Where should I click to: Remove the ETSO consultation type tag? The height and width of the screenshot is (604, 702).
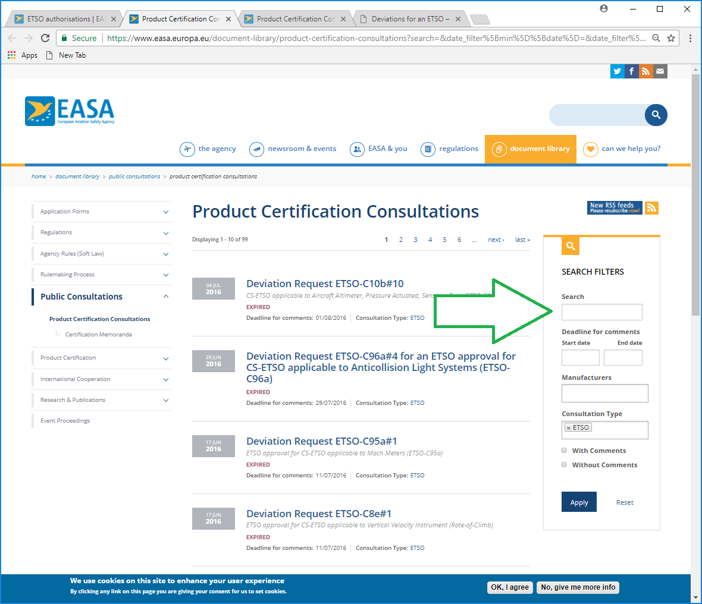click(569, 428)
